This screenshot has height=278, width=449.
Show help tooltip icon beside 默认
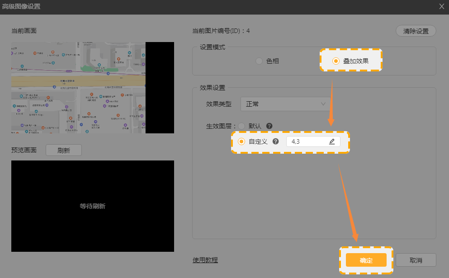[269, 126]
